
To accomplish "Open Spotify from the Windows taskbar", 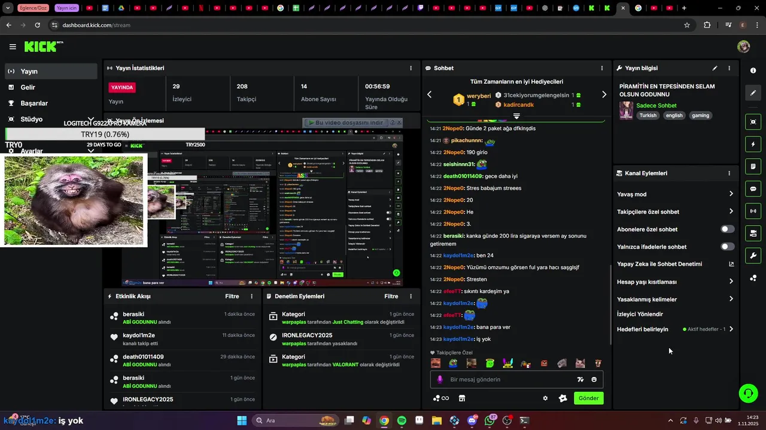I will pos(402,420).
